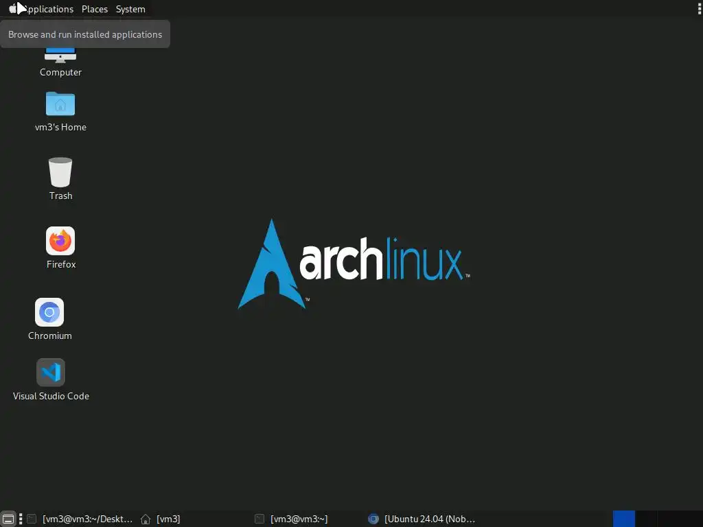Screen dimensions: 703x527
Task: Click the "vm3's Home" label text
Action: 60,127
